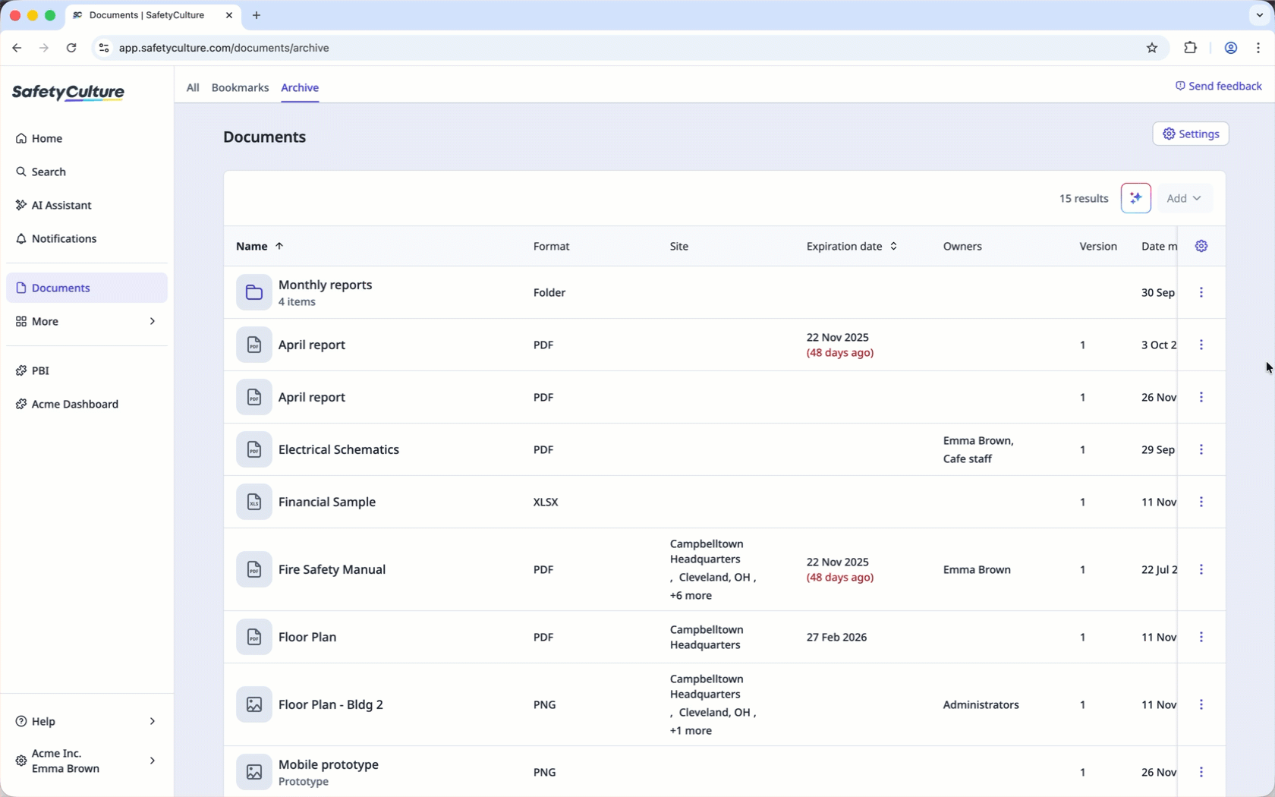Sort by Expiration date column

point(852,246)
